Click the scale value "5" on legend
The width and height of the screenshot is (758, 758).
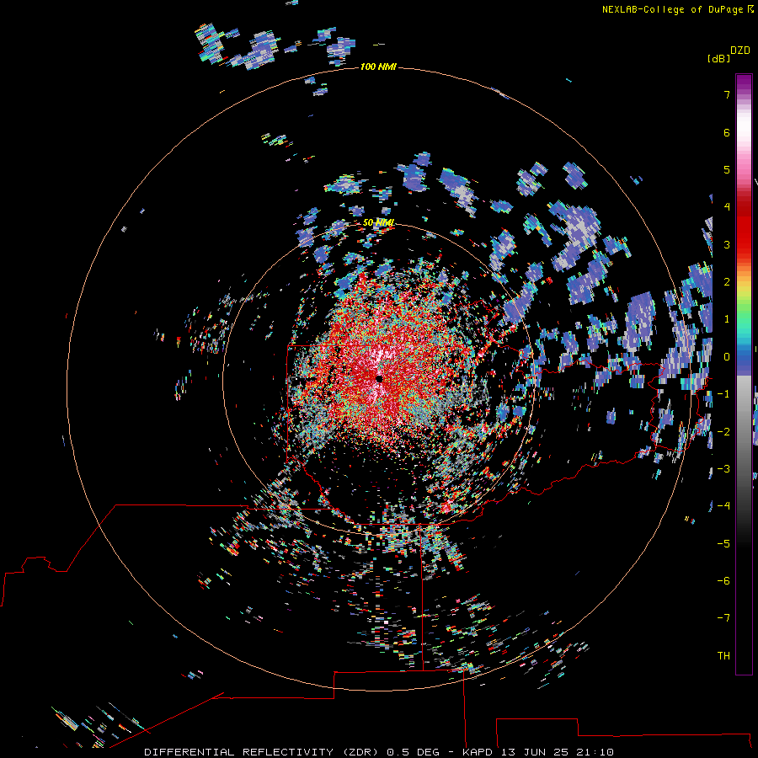point(727,169)
